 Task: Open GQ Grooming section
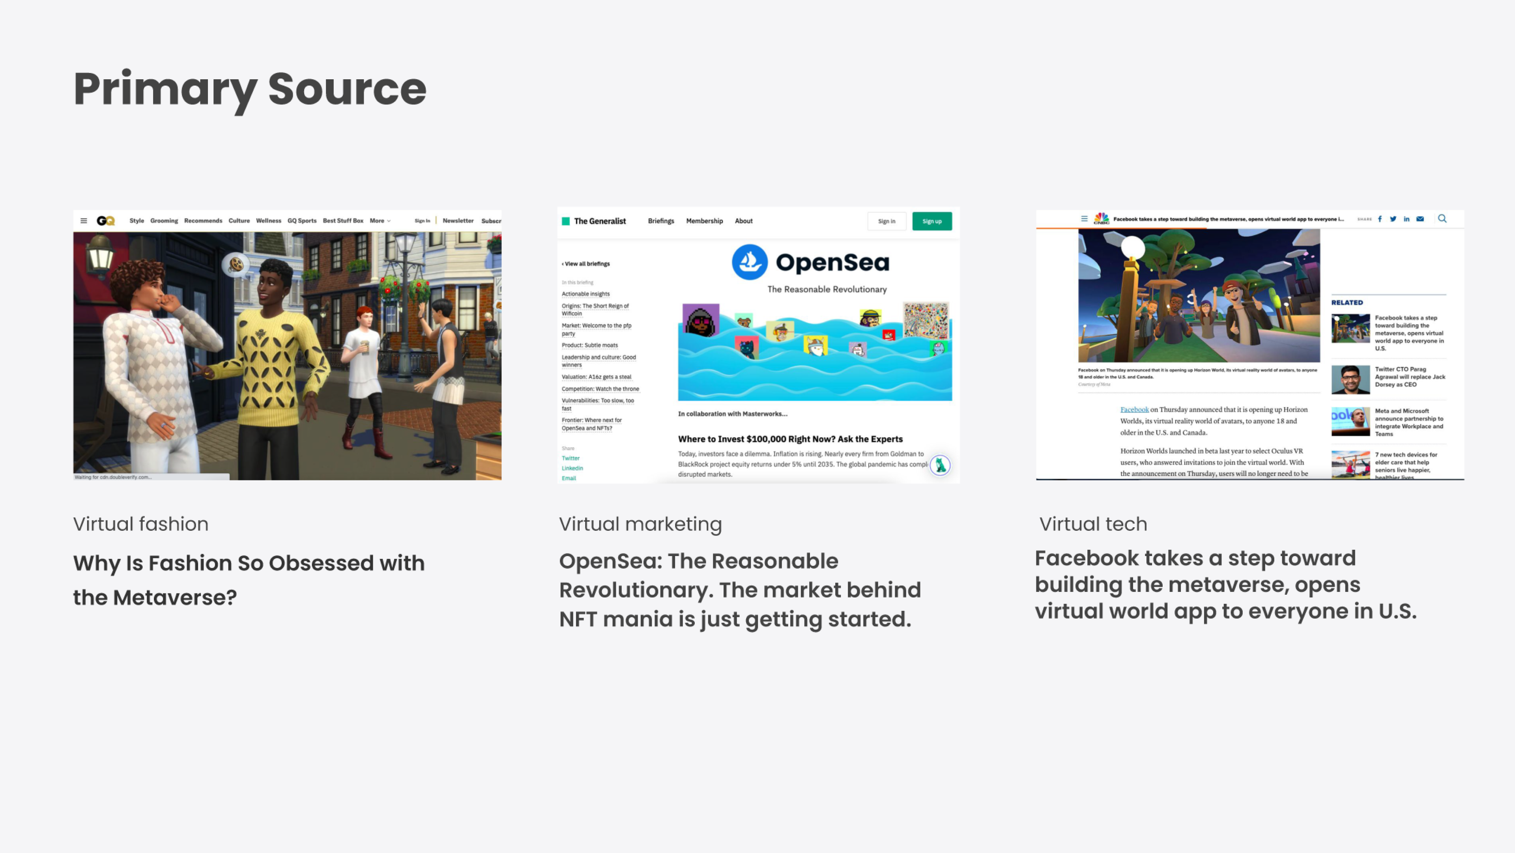pos(164,221)
